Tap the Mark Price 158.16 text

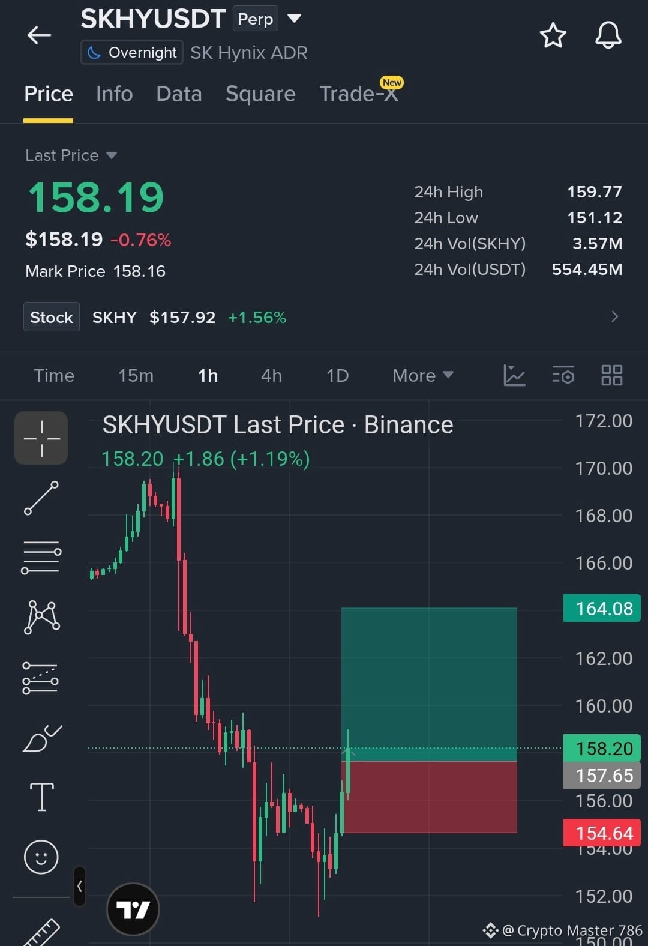click(x=95, y=271)
